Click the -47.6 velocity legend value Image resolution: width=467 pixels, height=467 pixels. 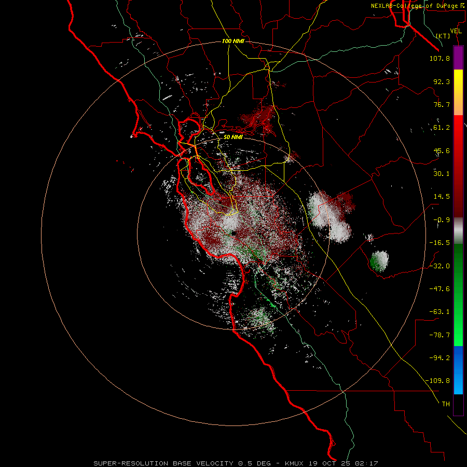pyautogui.click(x=439, y=289)
